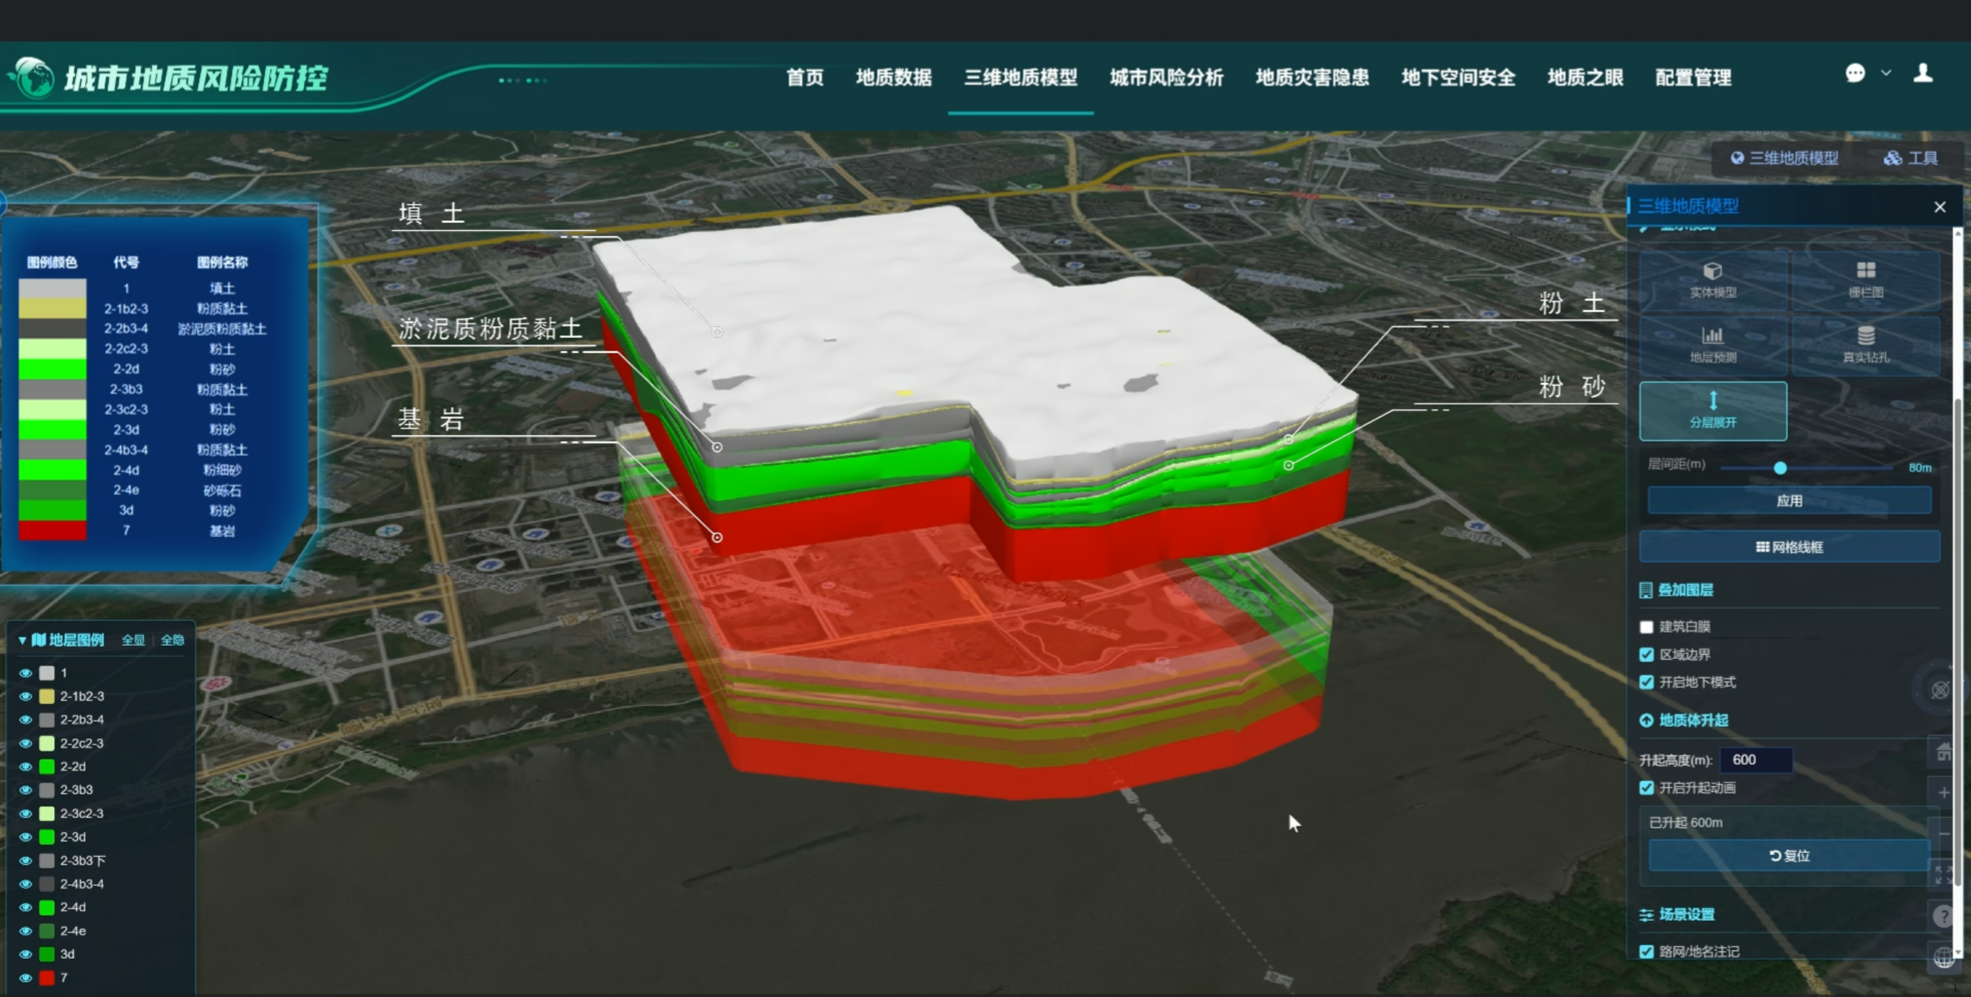
Task: Click the user profile icon
Action: tap(1923, 73)
